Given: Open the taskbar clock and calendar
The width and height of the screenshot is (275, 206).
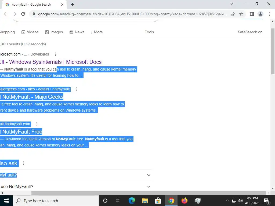Looking at the screenshot, I should [252, 201].
